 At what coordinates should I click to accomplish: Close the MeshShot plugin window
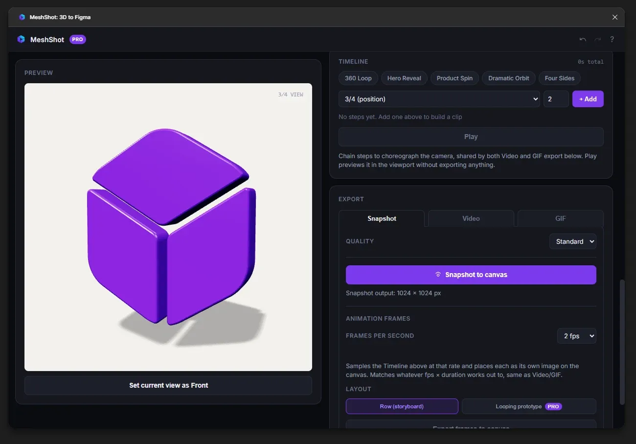pos(615,17)
